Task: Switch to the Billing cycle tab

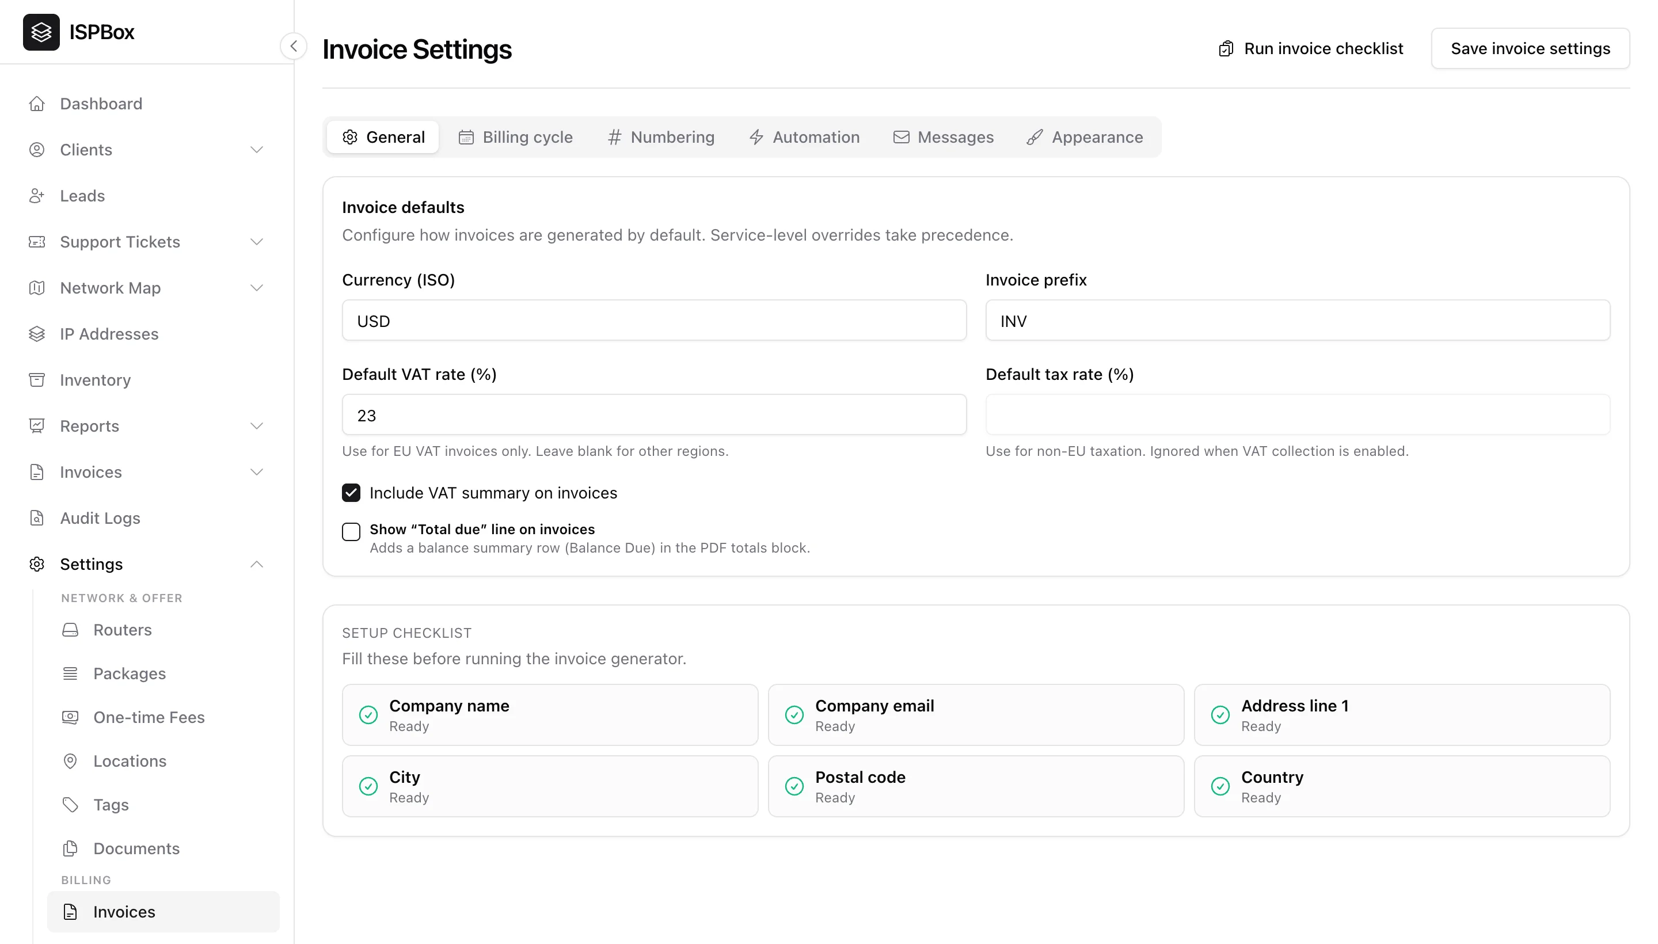Action: tap(515, 137)
